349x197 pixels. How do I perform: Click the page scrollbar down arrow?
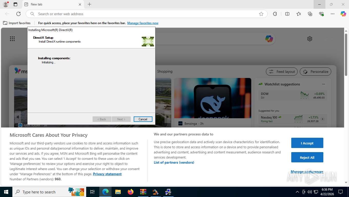[x=346, y=182]
